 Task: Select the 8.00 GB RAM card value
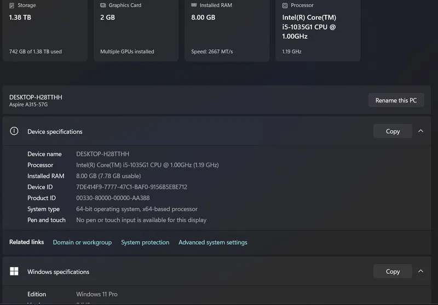(203, 18)
